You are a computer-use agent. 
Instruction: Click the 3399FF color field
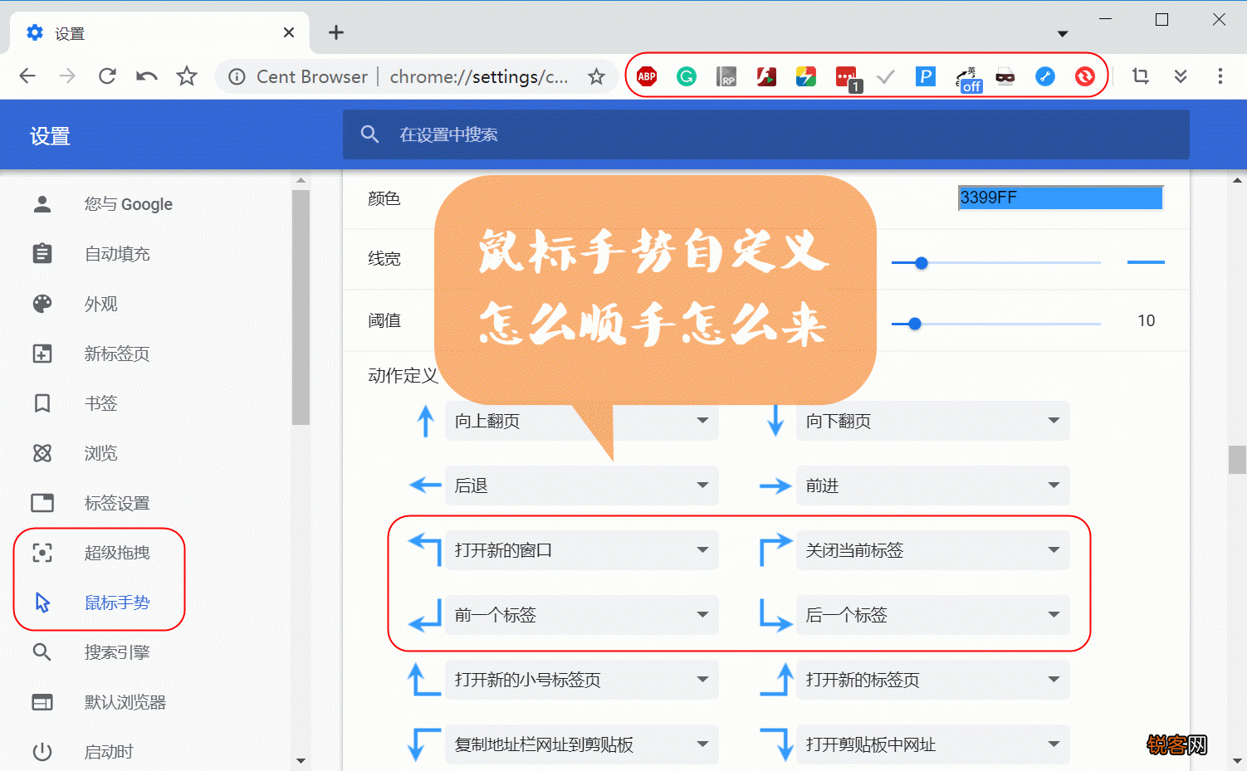(x=1061, y=198)
